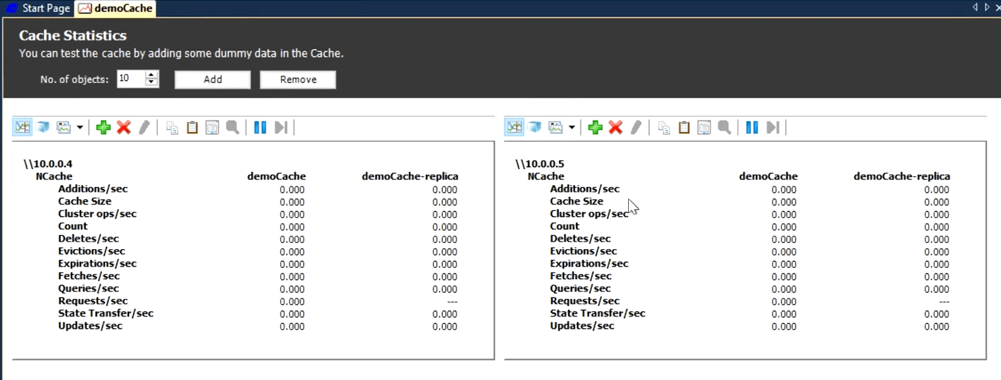The width and height of the screenshot is (1001, 380).
Task: Freeze display with pause icon in 10.0.0.4 toolbar
Action: click(260, 127)
